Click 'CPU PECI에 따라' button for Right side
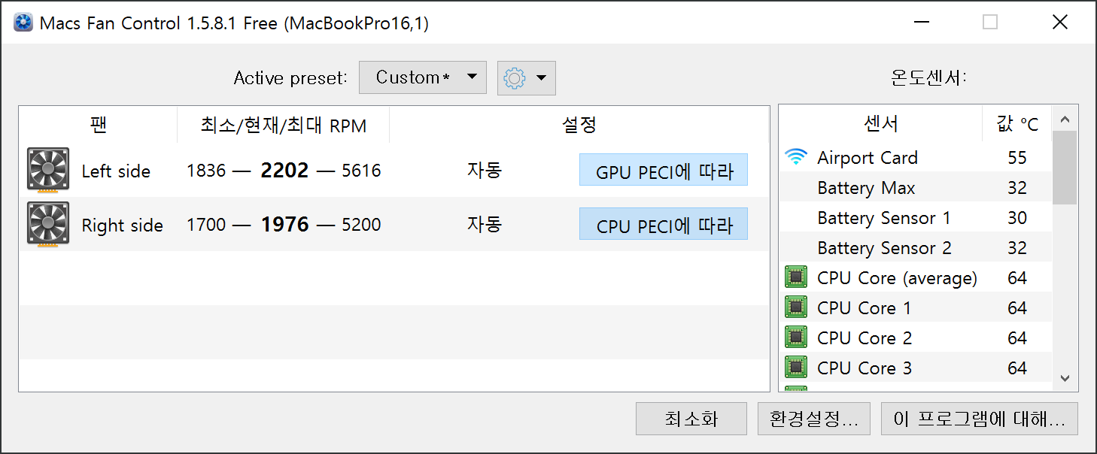The image size is (1097, 454). pos(664,224)
